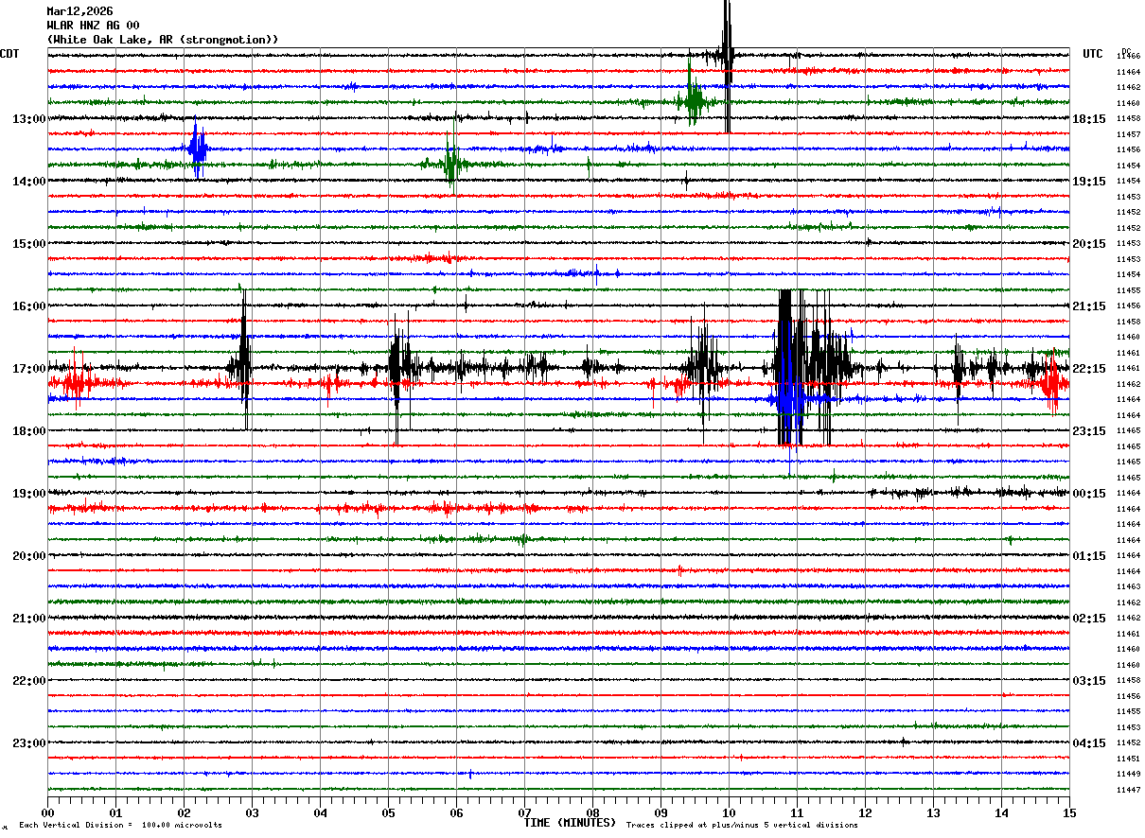The image size is (1145, 838).
Task: Select the 21:00 CDT time label
Action: click(28, 619)
